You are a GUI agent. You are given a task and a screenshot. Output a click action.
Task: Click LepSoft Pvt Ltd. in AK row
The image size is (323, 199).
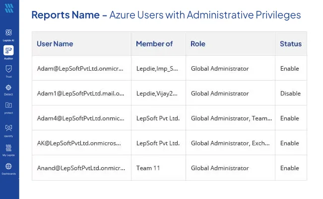click(x=158, y=143)
